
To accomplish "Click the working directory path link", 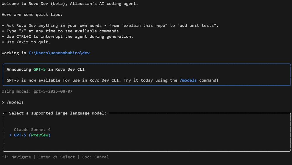I will point(59,53).
